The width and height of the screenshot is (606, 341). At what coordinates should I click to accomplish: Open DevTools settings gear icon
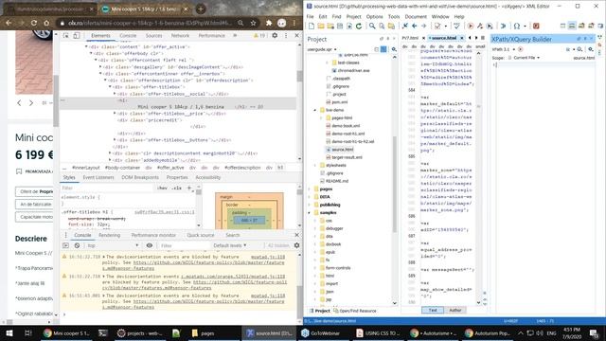[x=275, y=36]
